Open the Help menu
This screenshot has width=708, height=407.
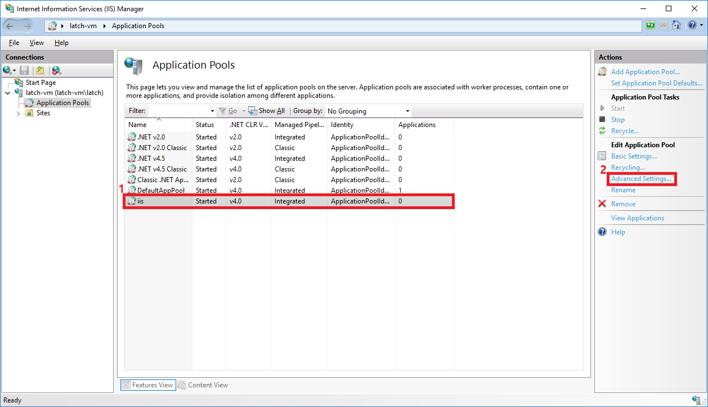coord(61,43)
